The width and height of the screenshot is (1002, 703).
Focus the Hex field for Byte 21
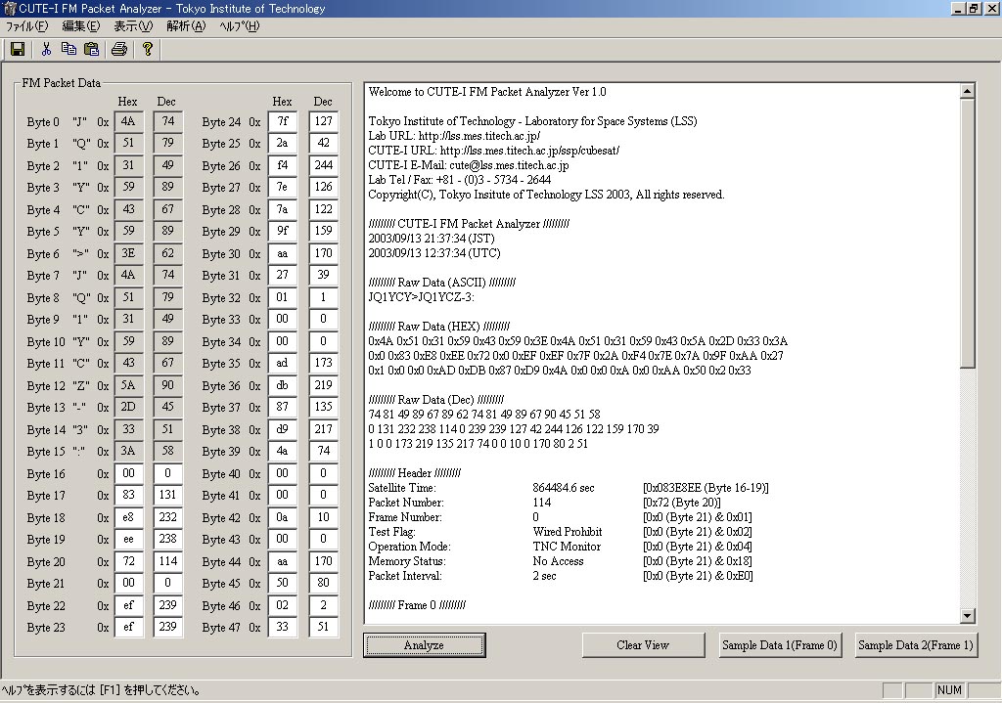click(x=128, y=584)
